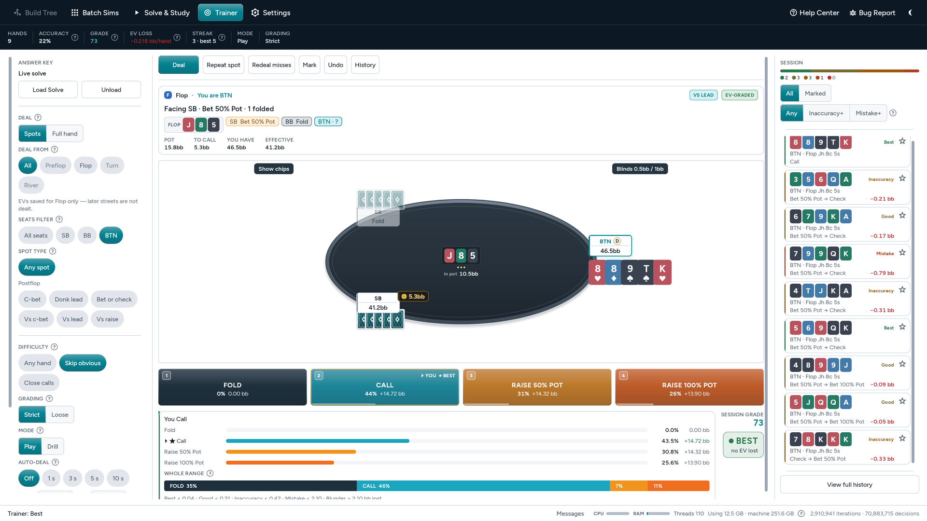Switch grading to Loose
The height and width of the screenshot is (521, 927).
pyautogui.click(x=60, y=414)
